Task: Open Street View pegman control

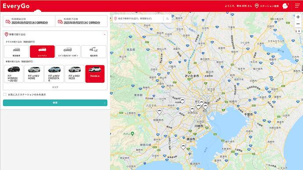Action: [299, 31]
